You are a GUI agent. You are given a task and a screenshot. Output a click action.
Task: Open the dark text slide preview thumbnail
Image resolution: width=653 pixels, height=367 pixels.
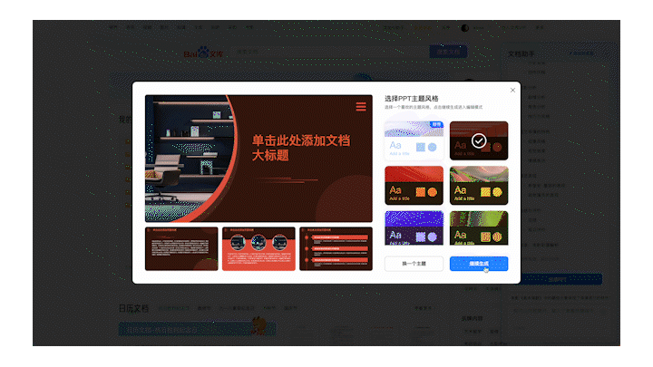coord(181,248)
